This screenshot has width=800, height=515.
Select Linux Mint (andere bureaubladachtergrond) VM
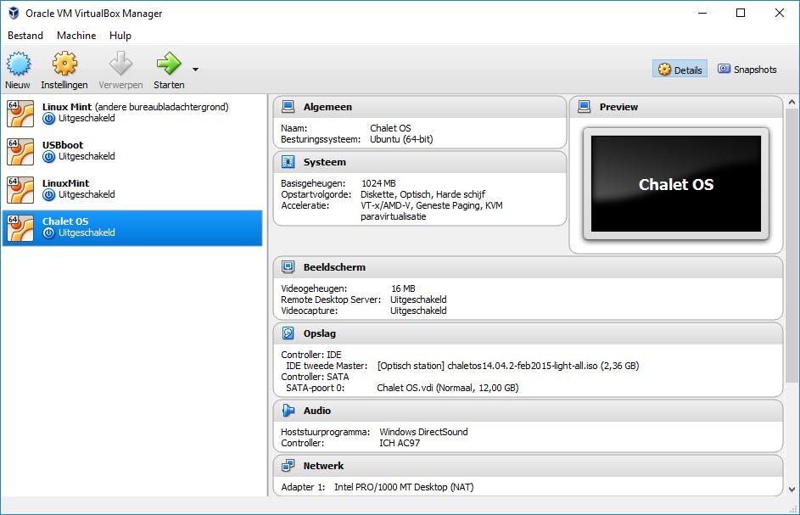(132, 114)
